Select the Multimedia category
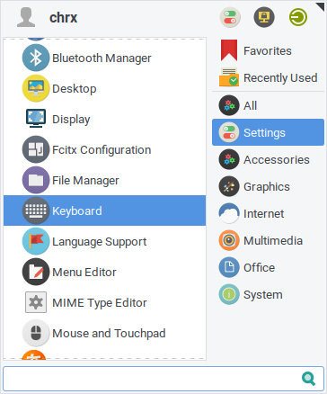This screenshot has height=394, width=327. pos(268,240)
